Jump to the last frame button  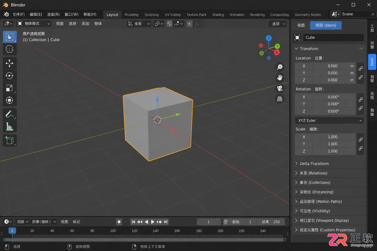[166, 222]
